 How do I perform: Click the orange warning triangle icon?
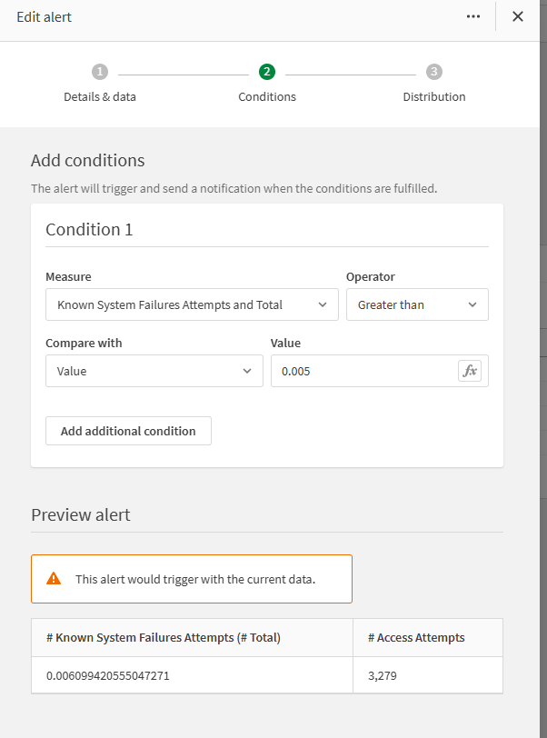point(54,578)
